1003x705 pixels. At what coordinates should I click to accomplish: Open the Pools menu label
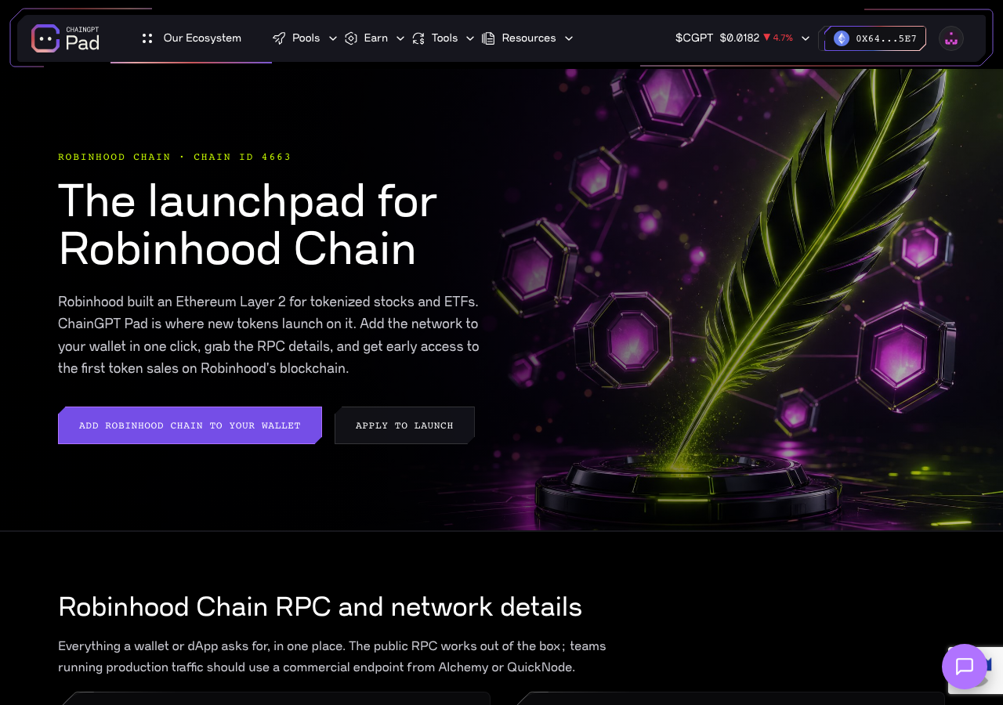[306, 38]
